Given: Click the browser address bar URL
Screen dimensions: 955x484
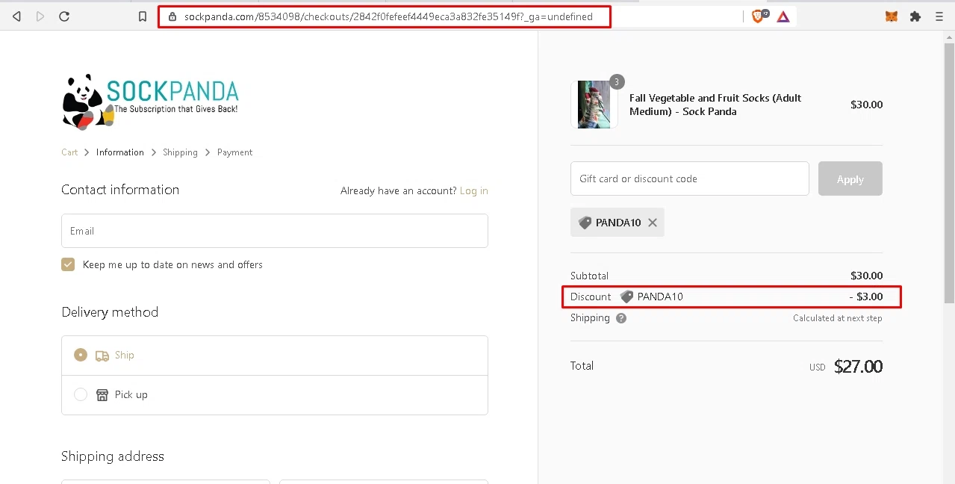Looking at the screenshot, I should 388,16.
